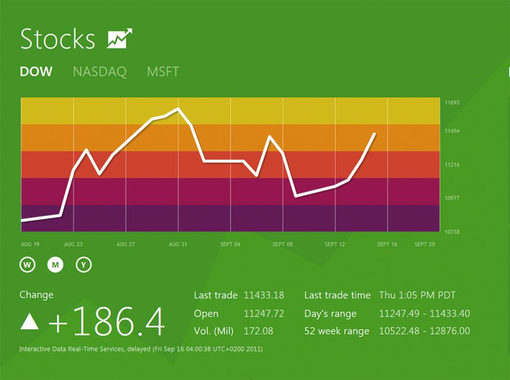510x380 pixels.
Task: Click the SEPT 08 axis label
Action: click(283, 244)
